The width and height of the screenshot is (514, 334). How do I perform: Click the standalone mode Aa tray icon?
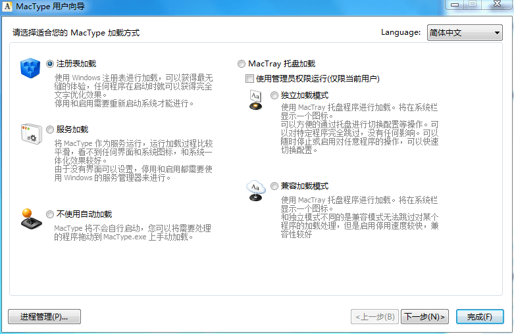pyautogui.click(x=256, y=100)
